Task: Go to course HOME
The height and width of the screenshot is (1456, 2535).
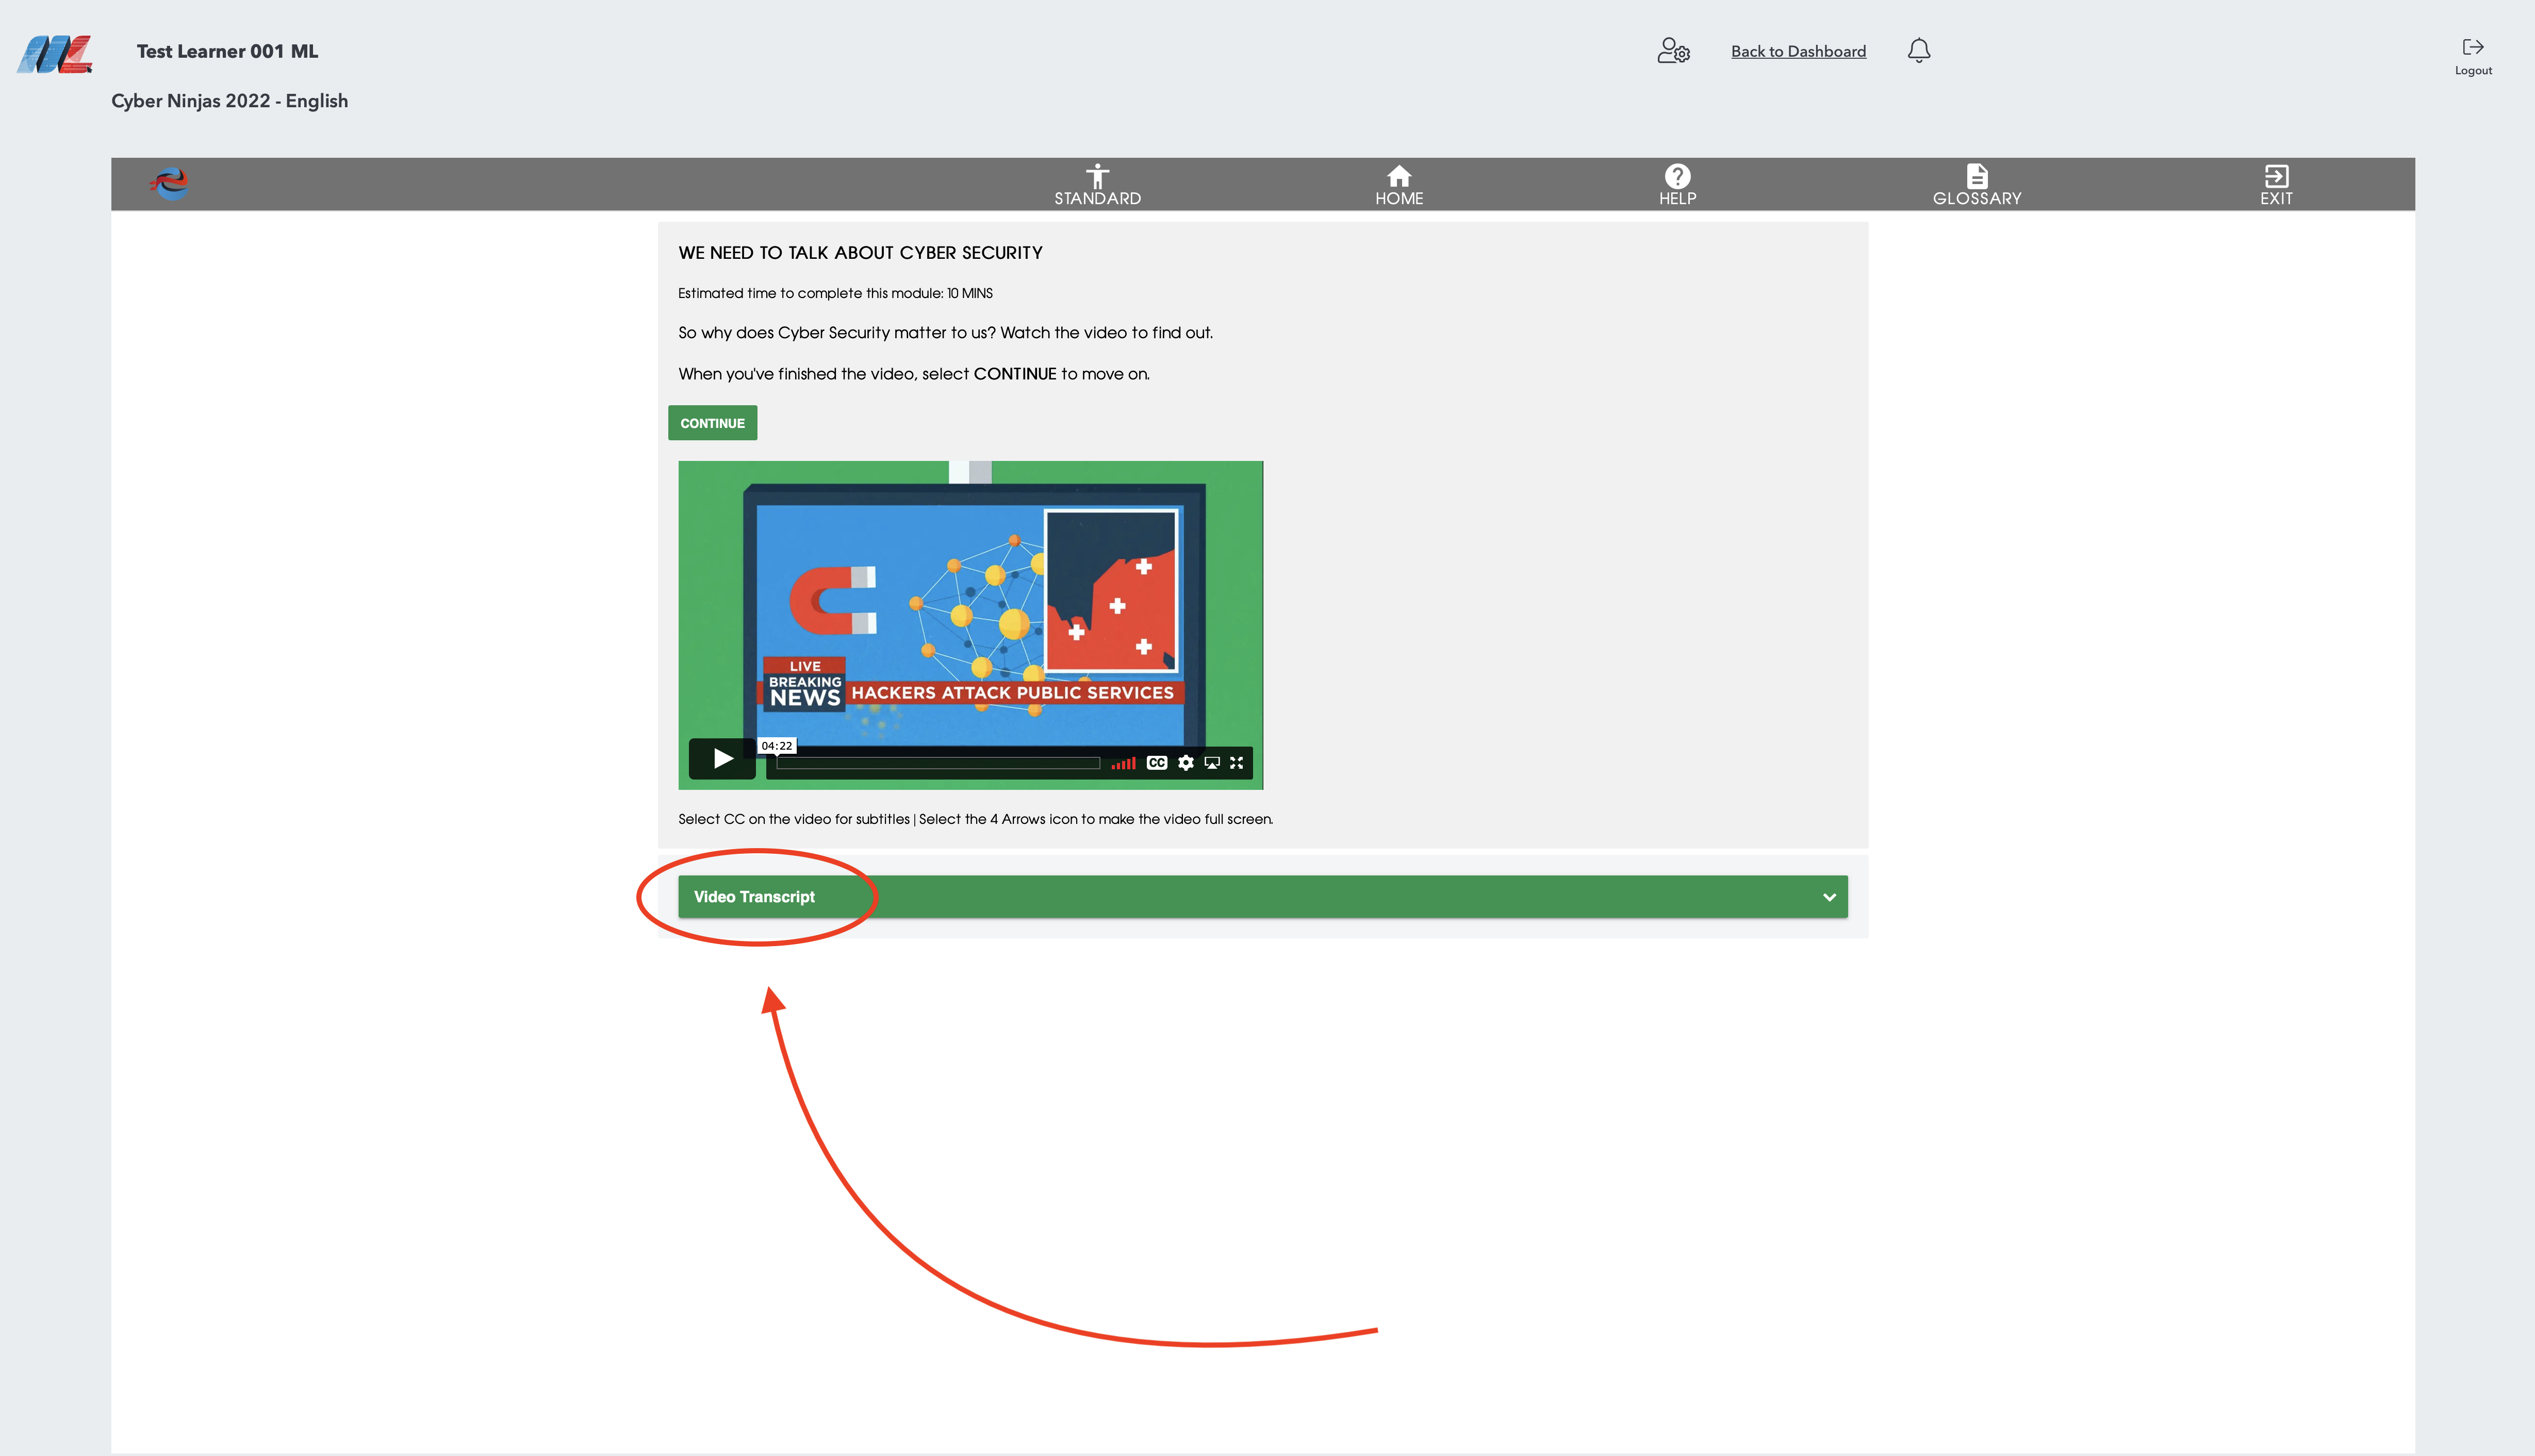Action: 1398,185
